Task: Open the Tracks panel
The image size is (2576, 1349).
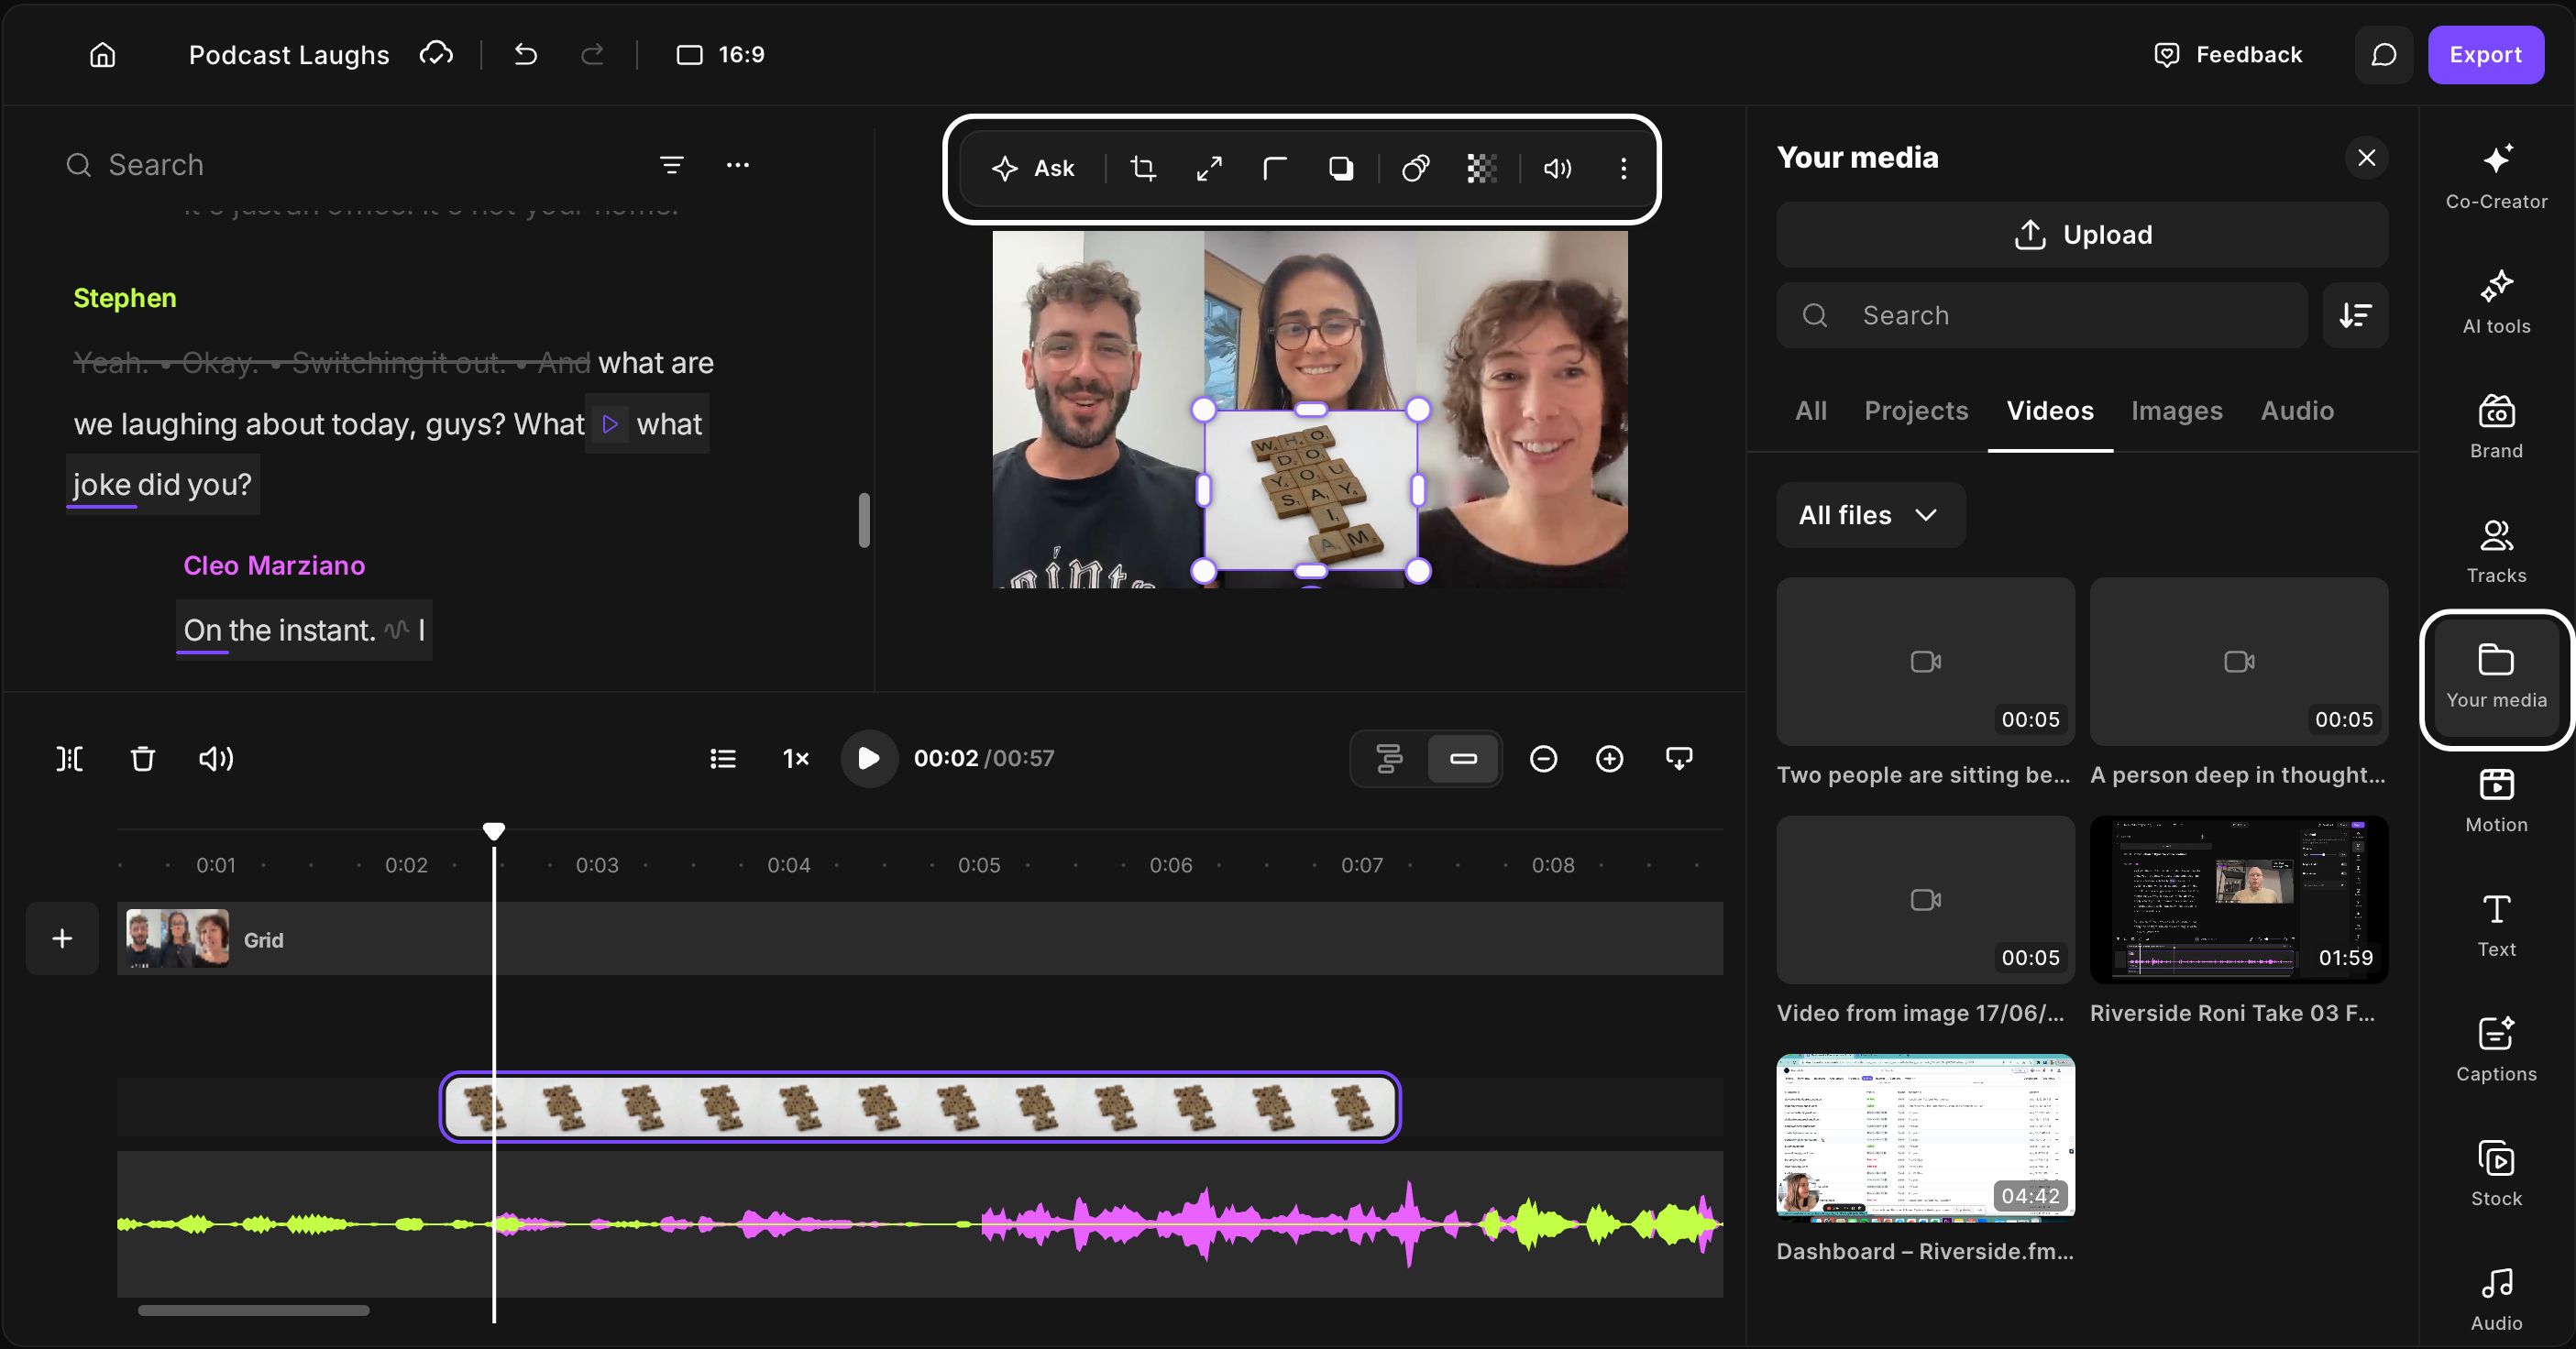Action: pos(2496,550)
